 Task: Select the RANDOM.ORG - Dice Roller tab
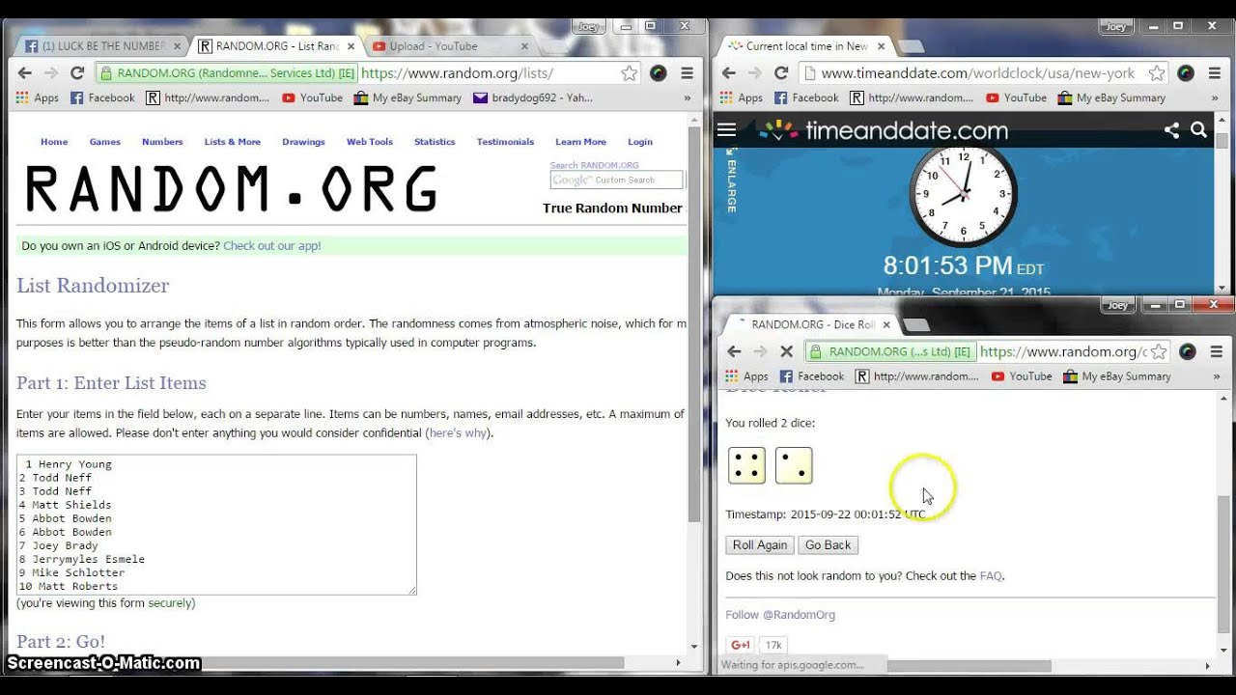[812, 324]
